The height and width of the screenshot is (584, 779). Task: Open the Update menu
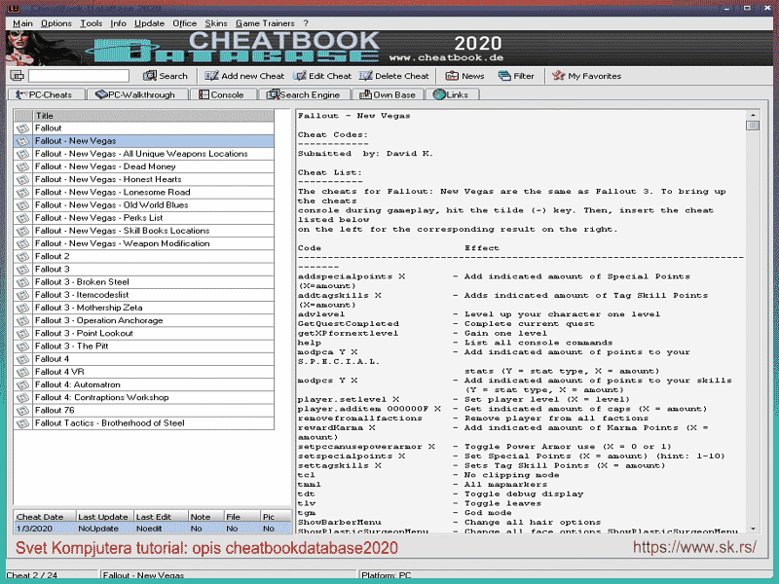tap(150, 23)
